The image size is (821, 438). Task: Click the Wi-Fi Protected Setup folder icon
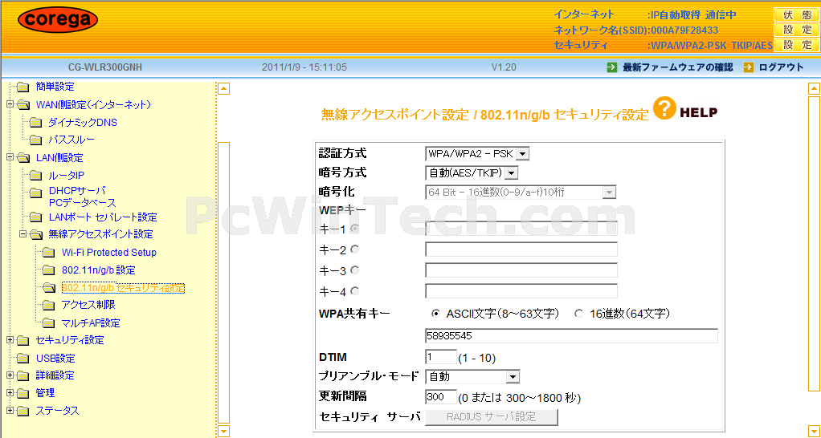49,253
